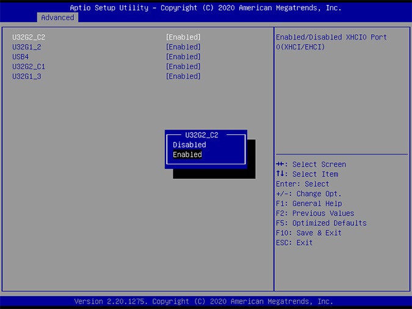Switch to the Advanced tab
Viewport: 412px width, 309px height.
point(57,18)
